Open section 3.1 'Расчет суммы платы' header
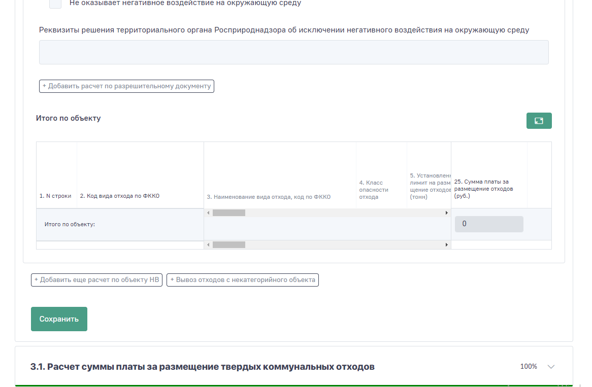Viewport: 592px width, 387px height. point(202,367)
